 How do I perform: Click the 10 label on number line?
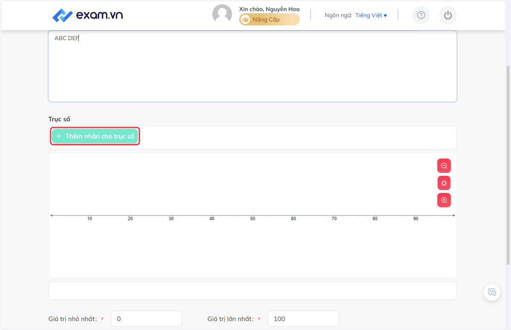click(x=89, y=218)
